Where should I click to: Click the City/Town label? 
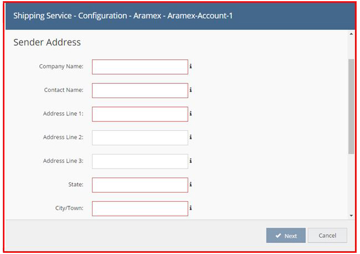(x=69, y=208)
